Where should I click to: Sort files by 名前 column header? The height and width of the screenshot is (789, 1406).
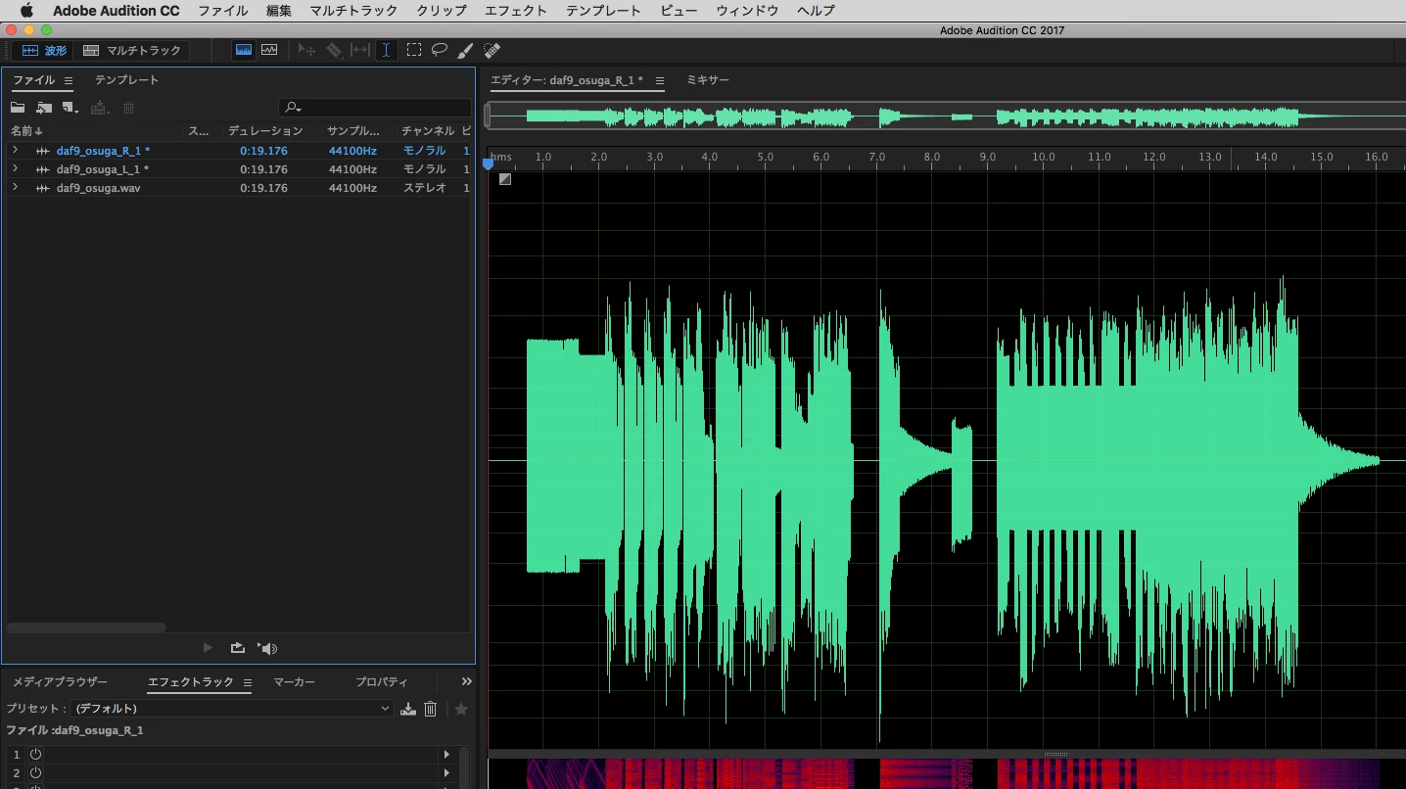26,131
